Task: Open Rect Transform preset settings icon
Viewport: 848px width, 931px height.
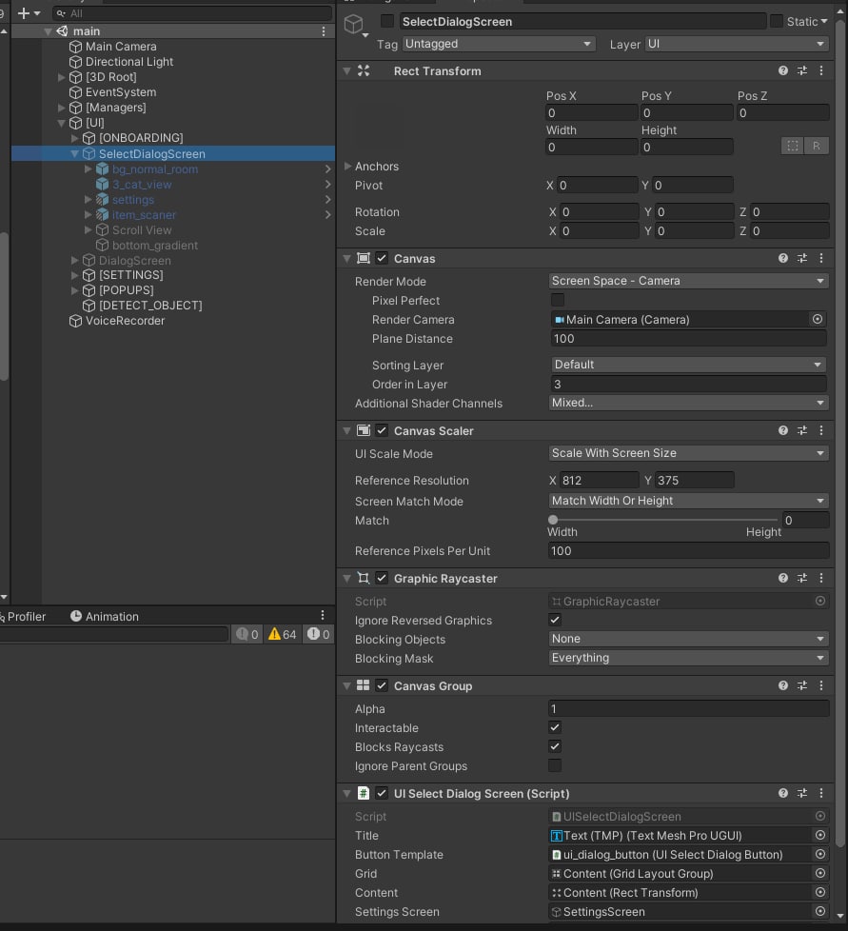Action: (802, 71)
